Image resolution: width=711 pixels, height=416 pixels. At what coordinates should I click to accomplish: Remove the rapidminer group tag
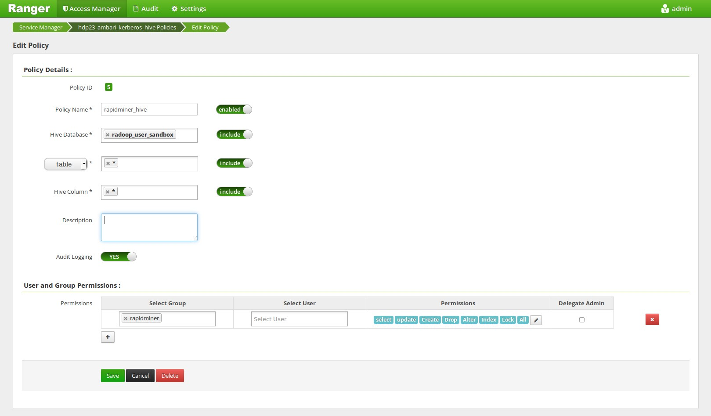tap(126, 318)
